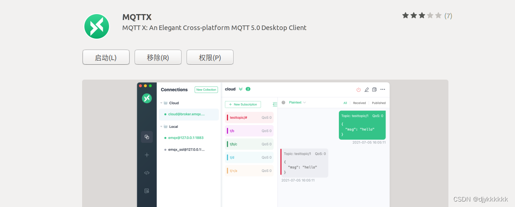Open the 权限(P) permissions button
Screen dimensions: 515x207
[210, 57]
